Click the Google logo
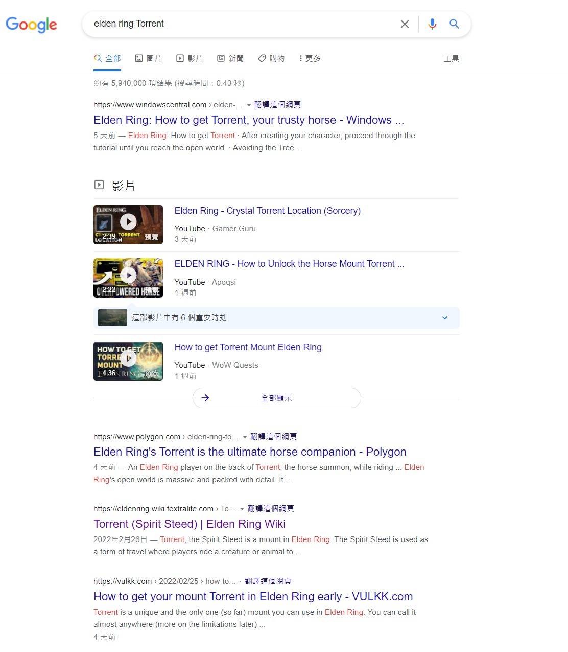The width and height of the screenshot is (568, 652). pyautogui.click(x=31, y=24)
